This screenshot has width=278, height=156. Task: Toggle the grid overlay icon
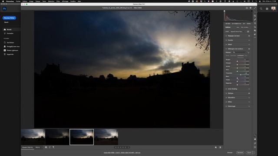(x=255, y=147)
